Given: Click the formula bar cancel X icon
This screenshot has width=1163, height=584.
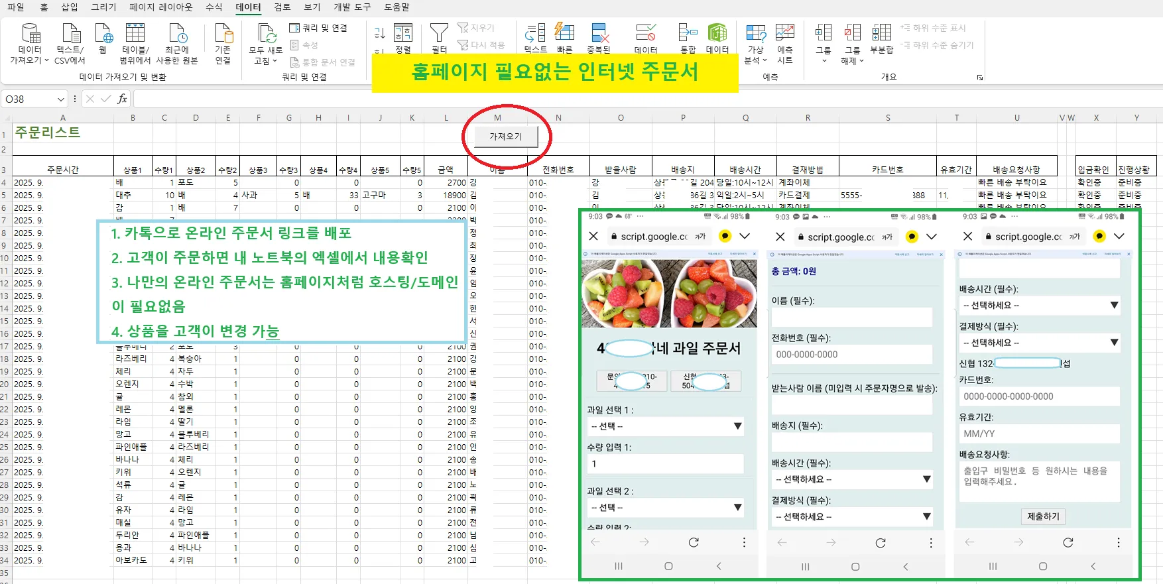Looking at the screenshot, I should [x=90, y=99].
